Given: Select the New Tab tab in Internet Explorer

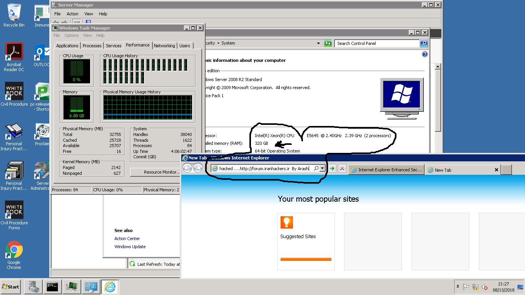Looking at the screenshot, I should coord(463,170).
